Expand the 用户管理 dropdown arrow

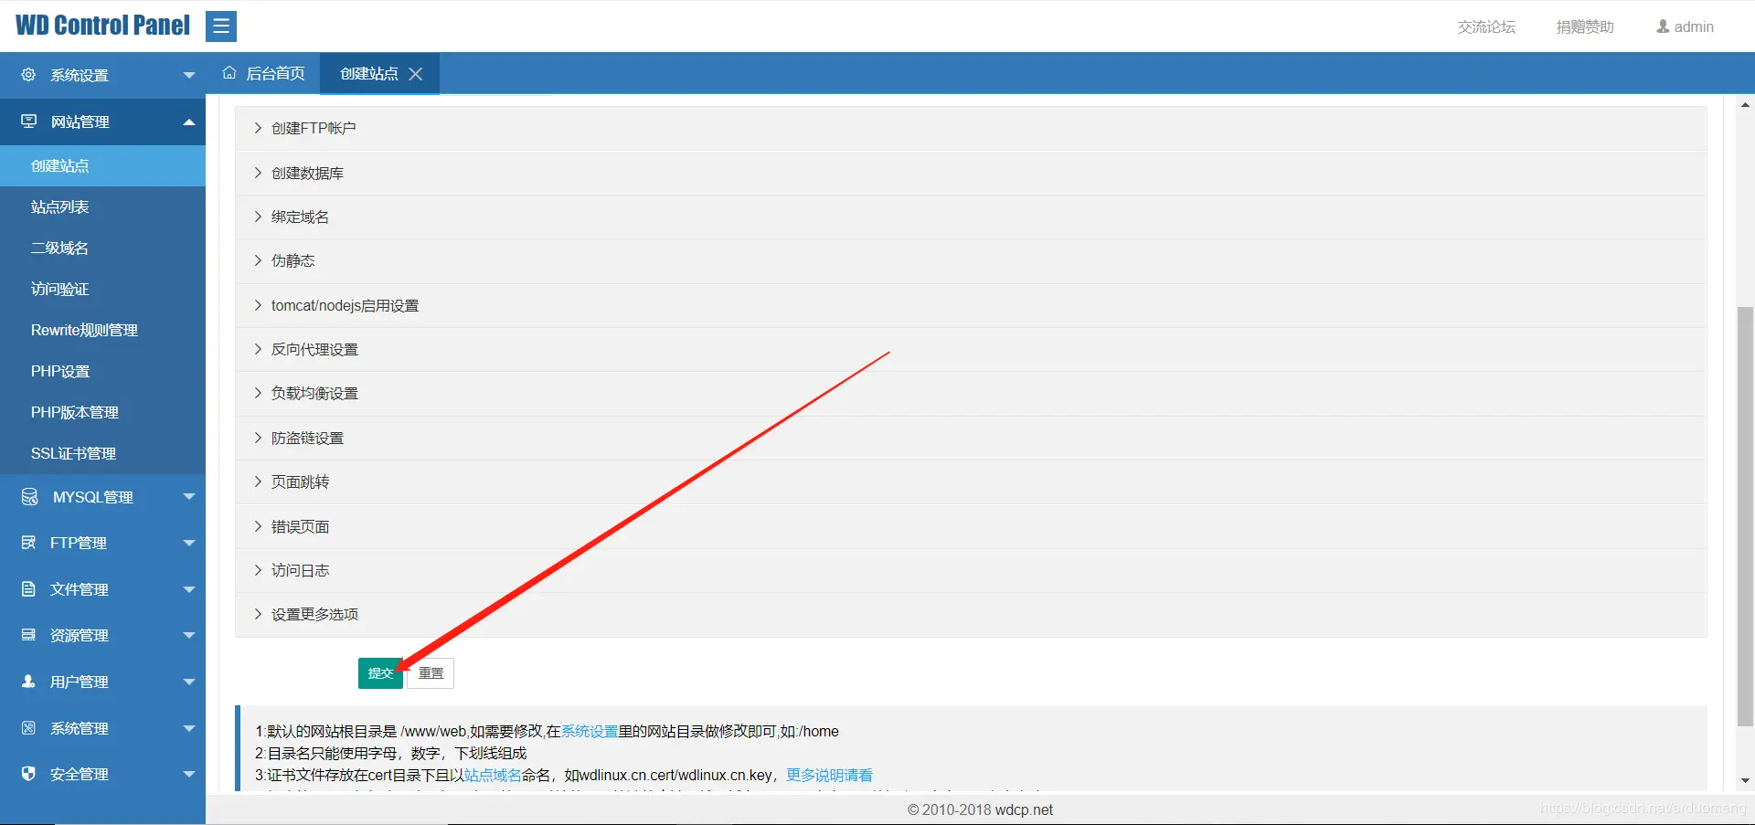coord(189,682)
